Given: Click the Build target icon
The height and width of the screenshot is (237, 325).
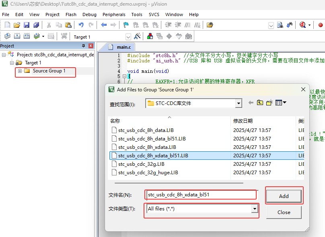Looking at the screenshot, I should [x=17, y=36].
